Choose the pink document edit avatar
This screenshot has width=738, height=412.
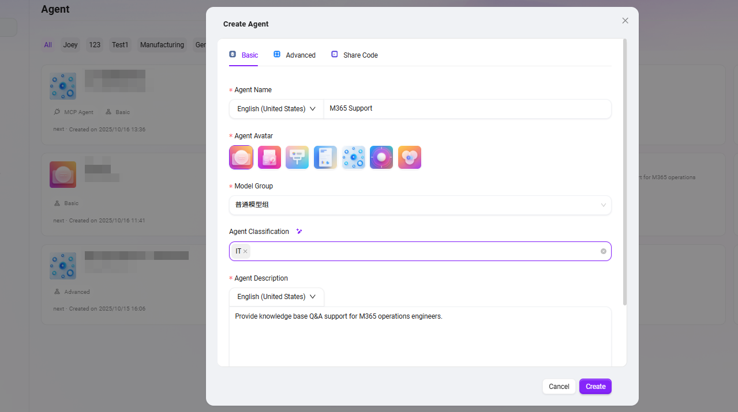tap(269, 157)
